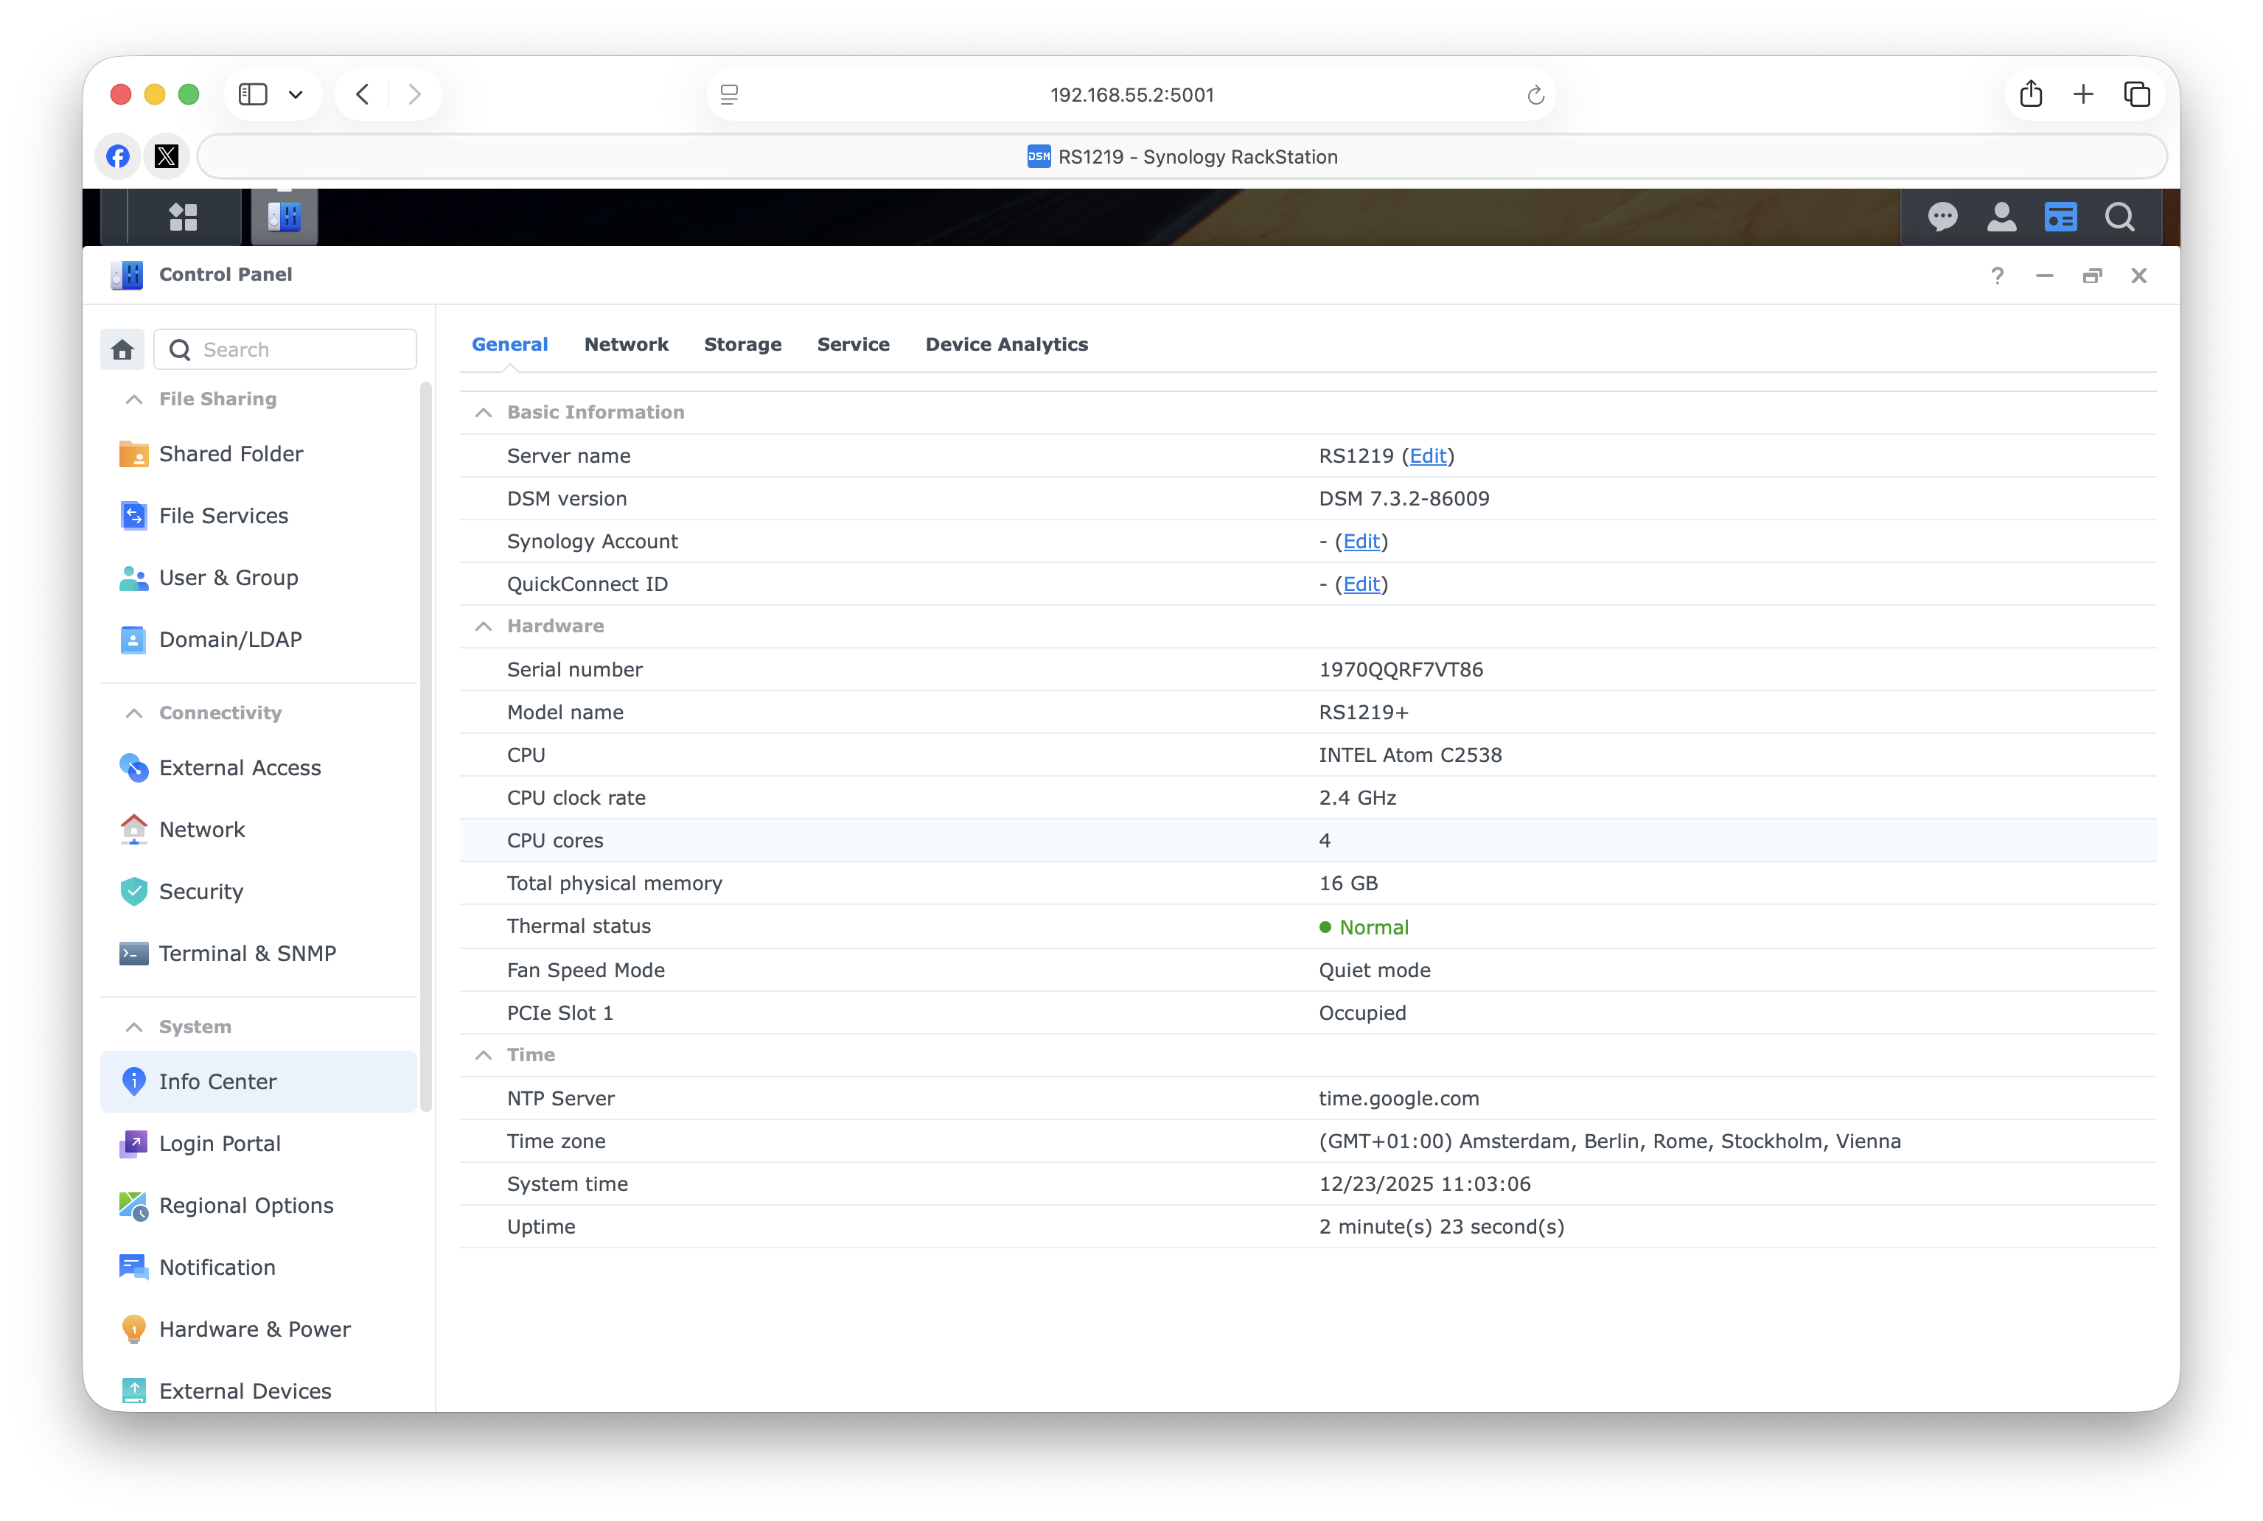Screen dimensions: 2263x1521
Task: Click the DSM taskbar search magnifier
Action: (x=2119, y=217)
